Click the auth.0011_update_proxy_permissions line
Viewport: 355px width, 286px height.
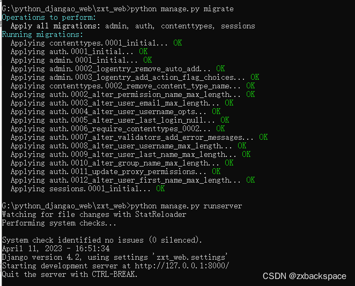[x=115, y=171]
